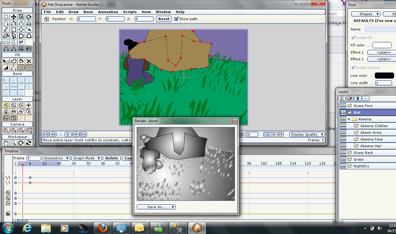Viewport: 396px width, 234px height.
Task: Open the Animation menu
Action: coord(108,12)
